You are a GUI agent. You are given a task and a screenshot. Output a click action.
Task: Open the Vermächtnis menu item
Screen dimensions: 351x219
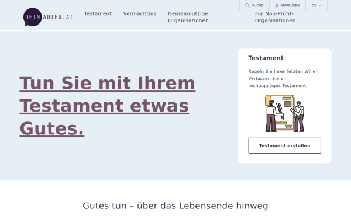coord(140,13)
